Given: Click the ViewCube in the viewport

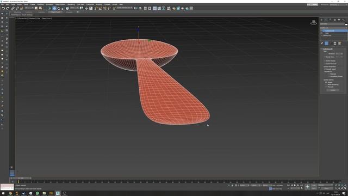Looking at the screenshot, I should [x=314, y=22].
